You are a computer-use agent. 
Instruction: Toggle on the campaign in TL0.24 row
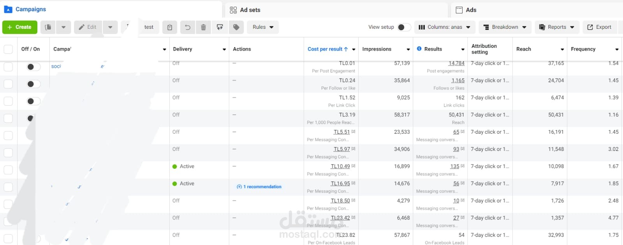pos(33,84)
